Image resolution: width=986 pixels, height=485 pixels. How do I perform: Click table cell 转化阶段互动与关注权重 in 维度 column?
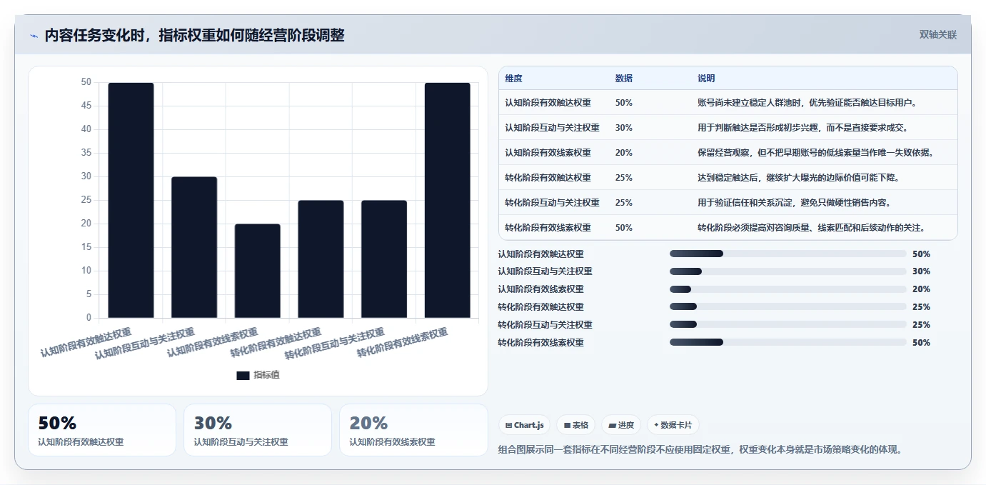point(552,203)
